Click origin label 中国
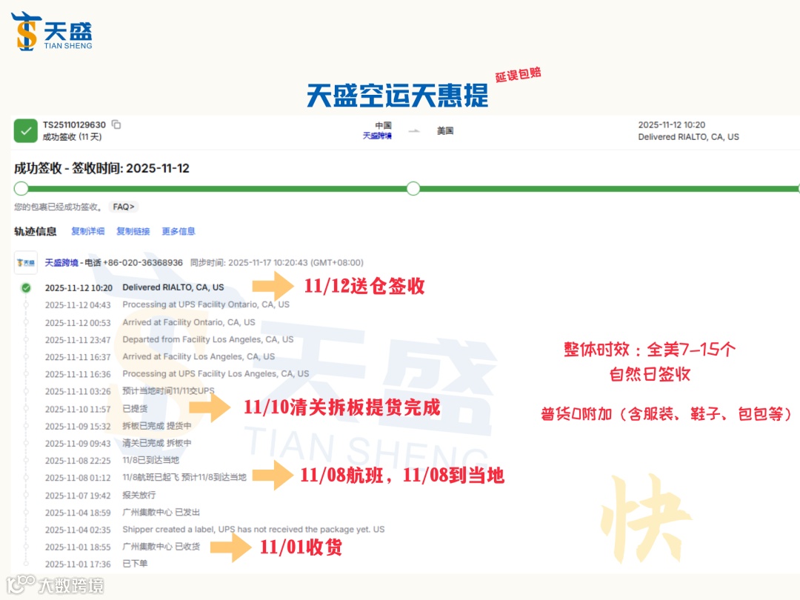Image resolution: width=800 pixels, height=600 pixels. pyautogui.click(x=383, y=125)
